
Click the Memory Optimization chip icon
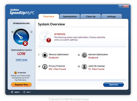point(45,55)
